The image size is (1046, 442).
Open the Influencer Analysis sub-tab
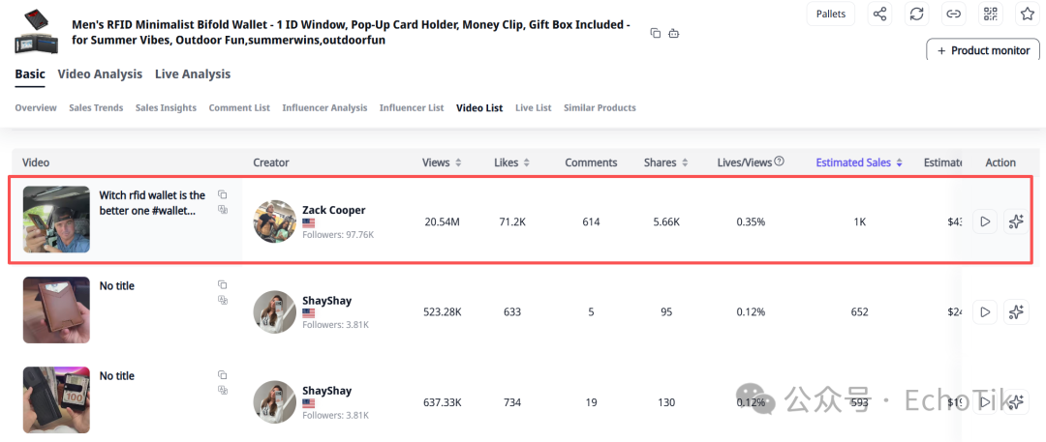pyautogui.click(x=324, y=107)
